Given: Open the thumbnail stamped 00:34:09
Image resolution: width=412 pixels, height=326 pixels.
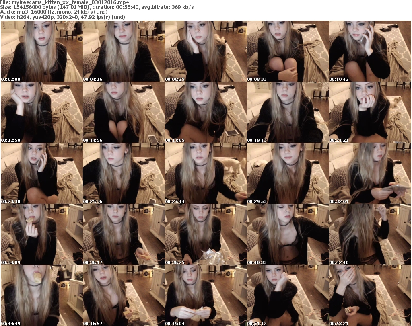Looking at the screenshot, I should (42, 235).
